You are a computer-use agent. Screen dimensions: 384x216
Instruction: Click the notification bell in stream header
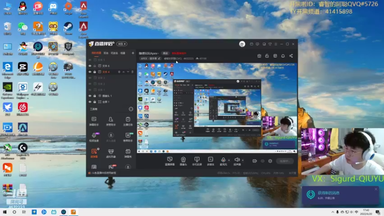coord(283,56)
